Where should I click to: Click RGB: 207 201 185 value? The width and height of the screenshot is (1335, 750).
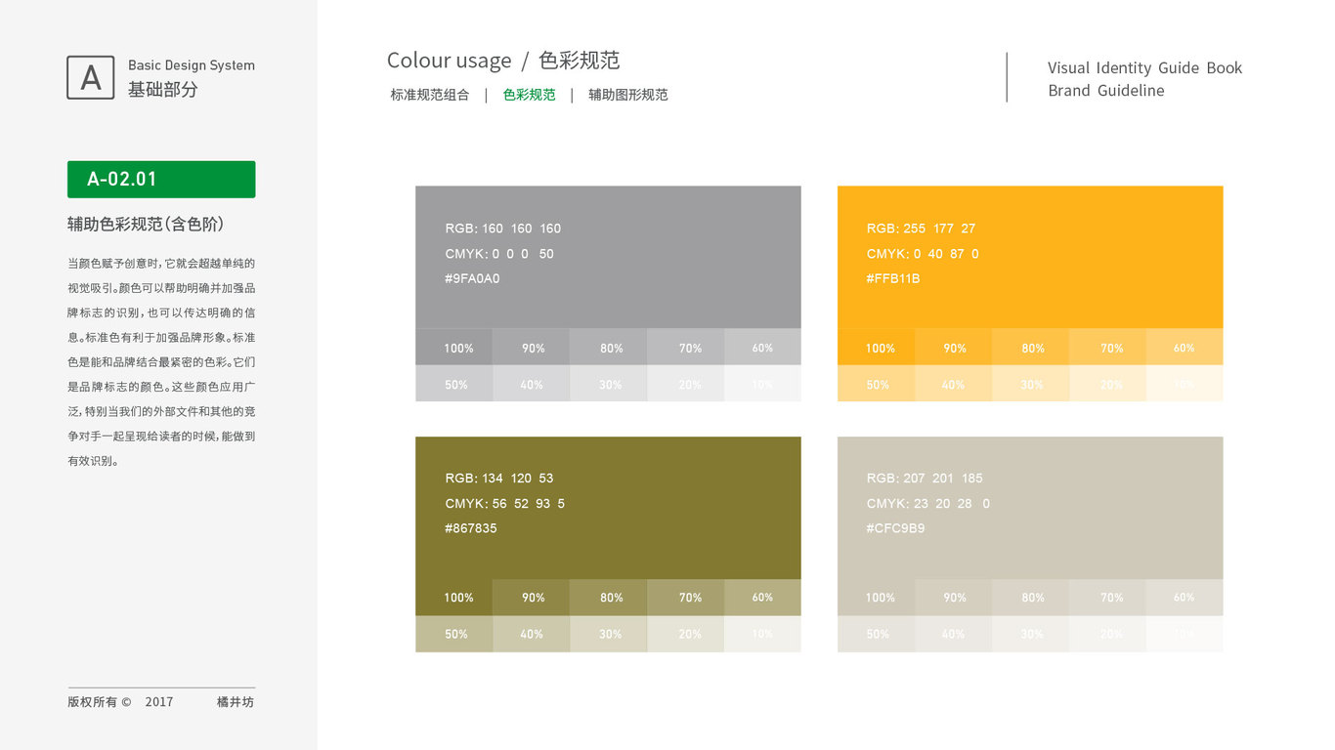point(925,479)
